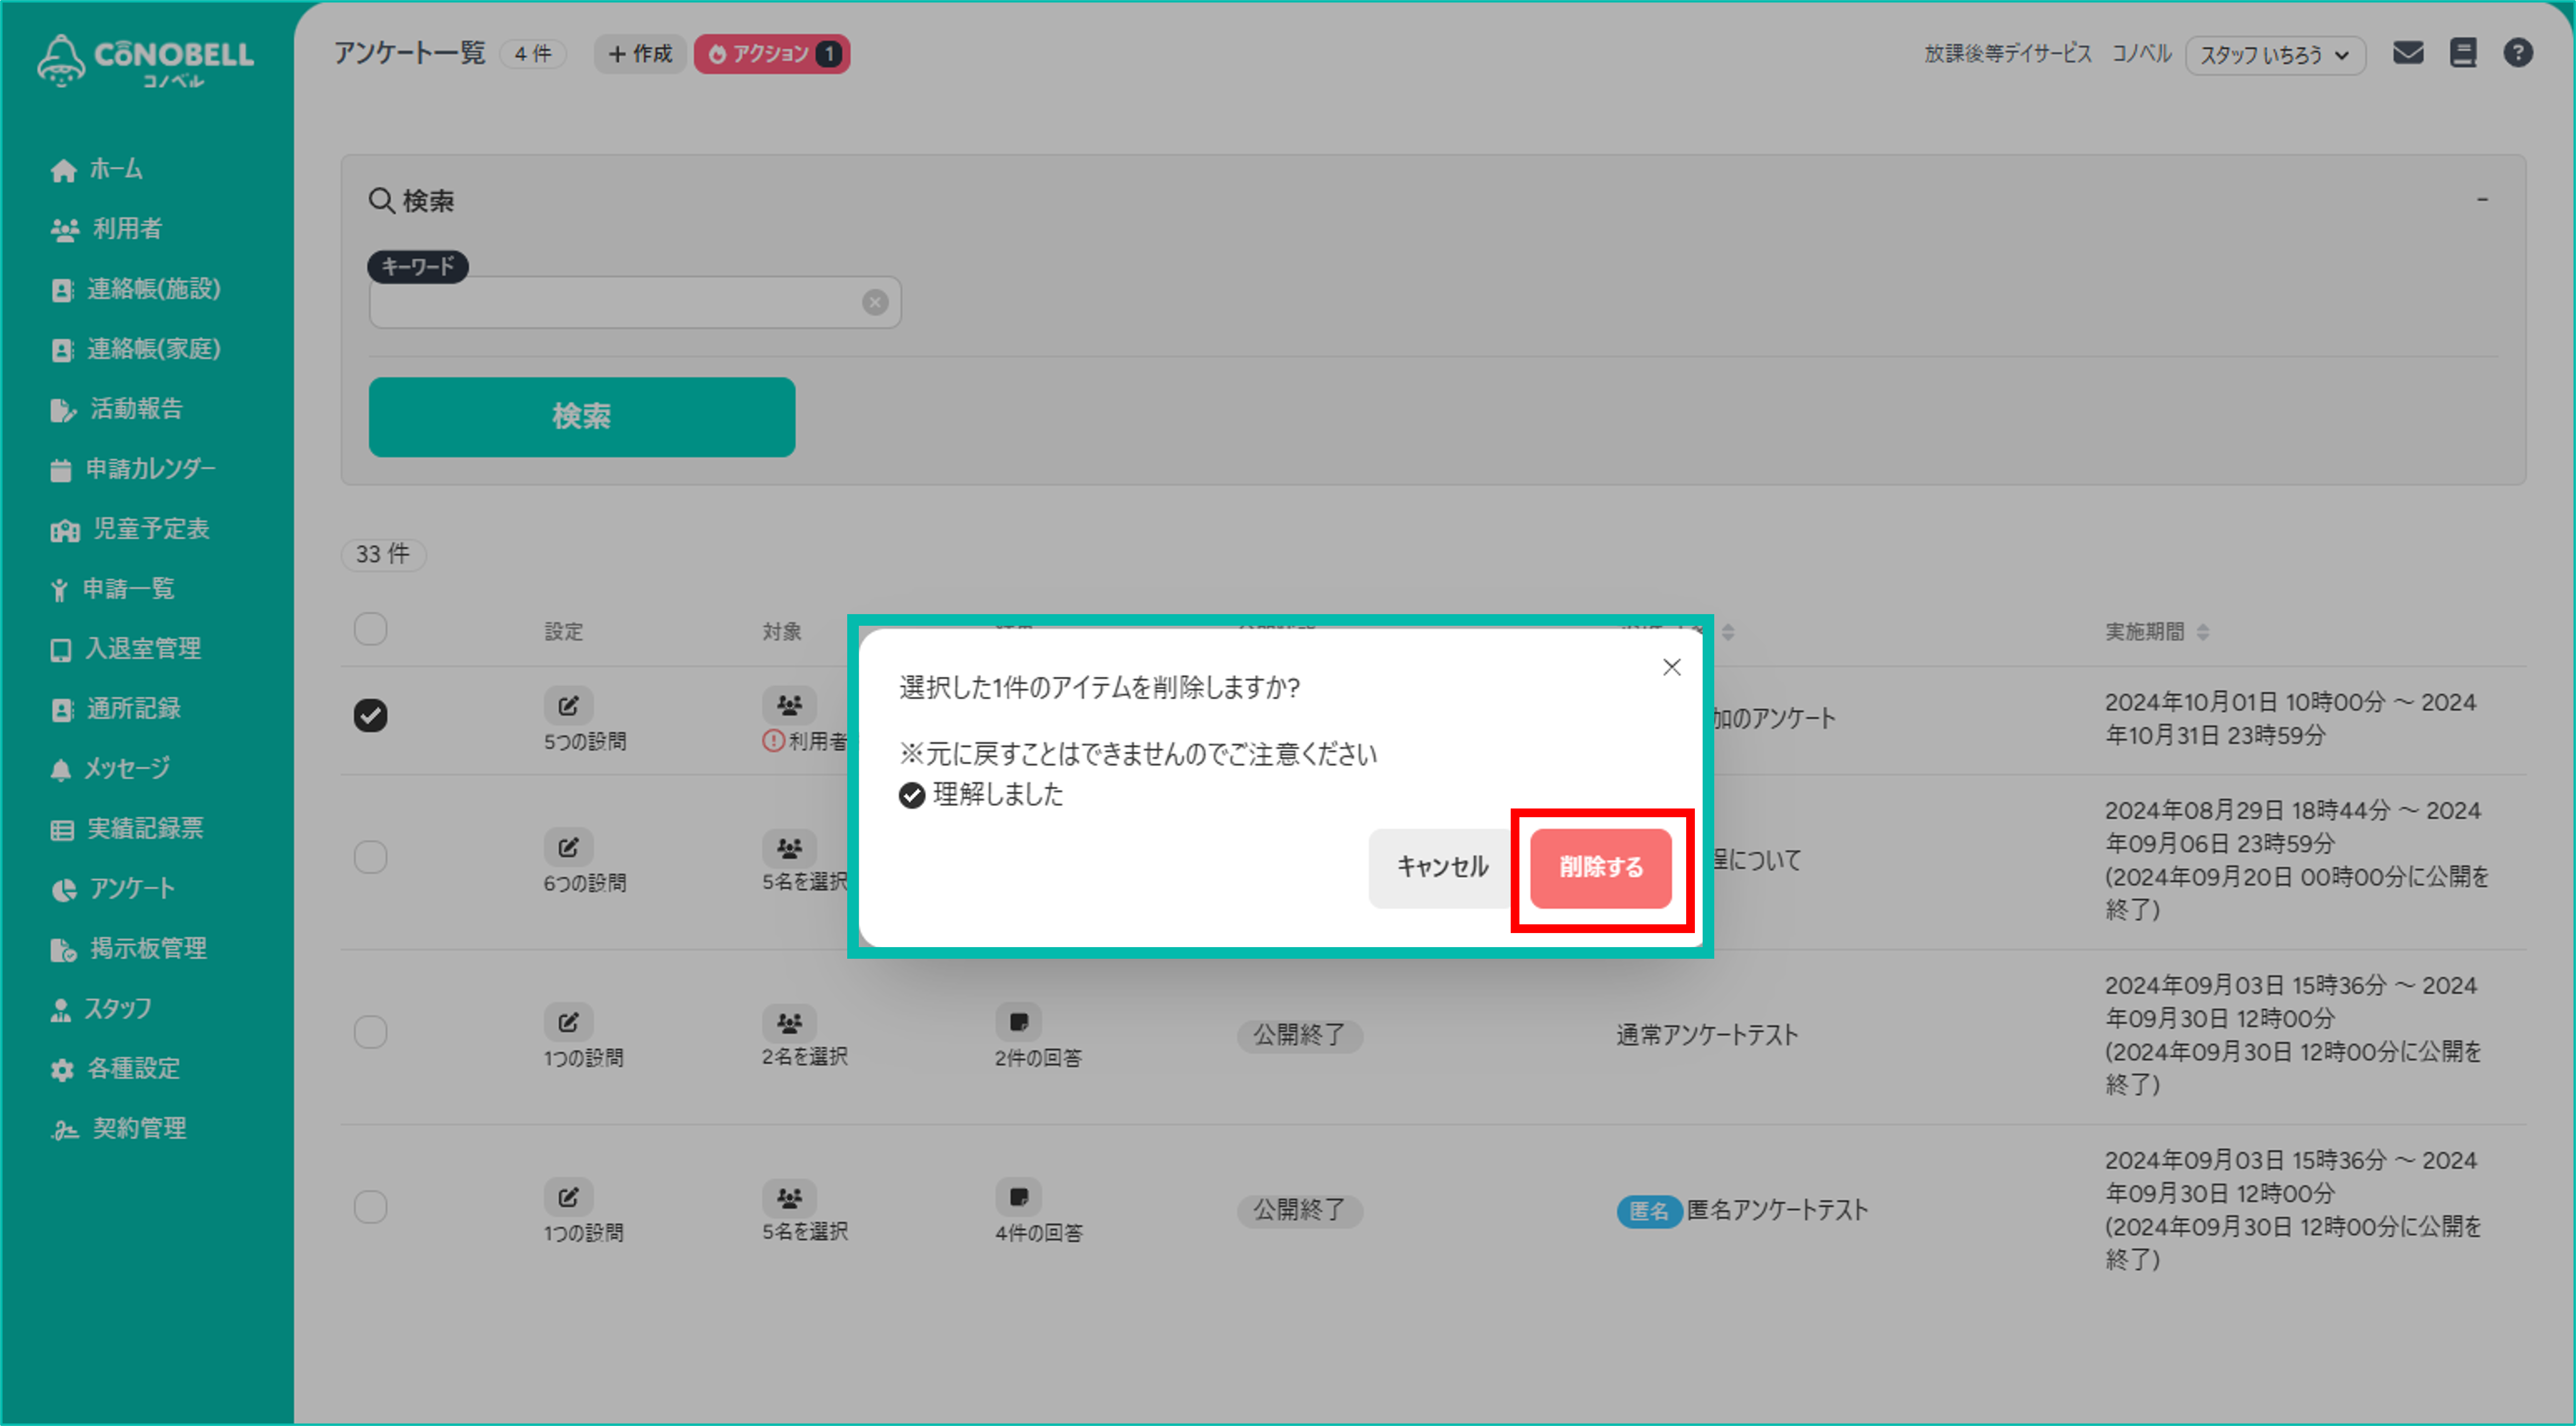Viewport: 2576px width, 1426px height.
Task: Open the help question mark icon
Action: pos(2518,53)
